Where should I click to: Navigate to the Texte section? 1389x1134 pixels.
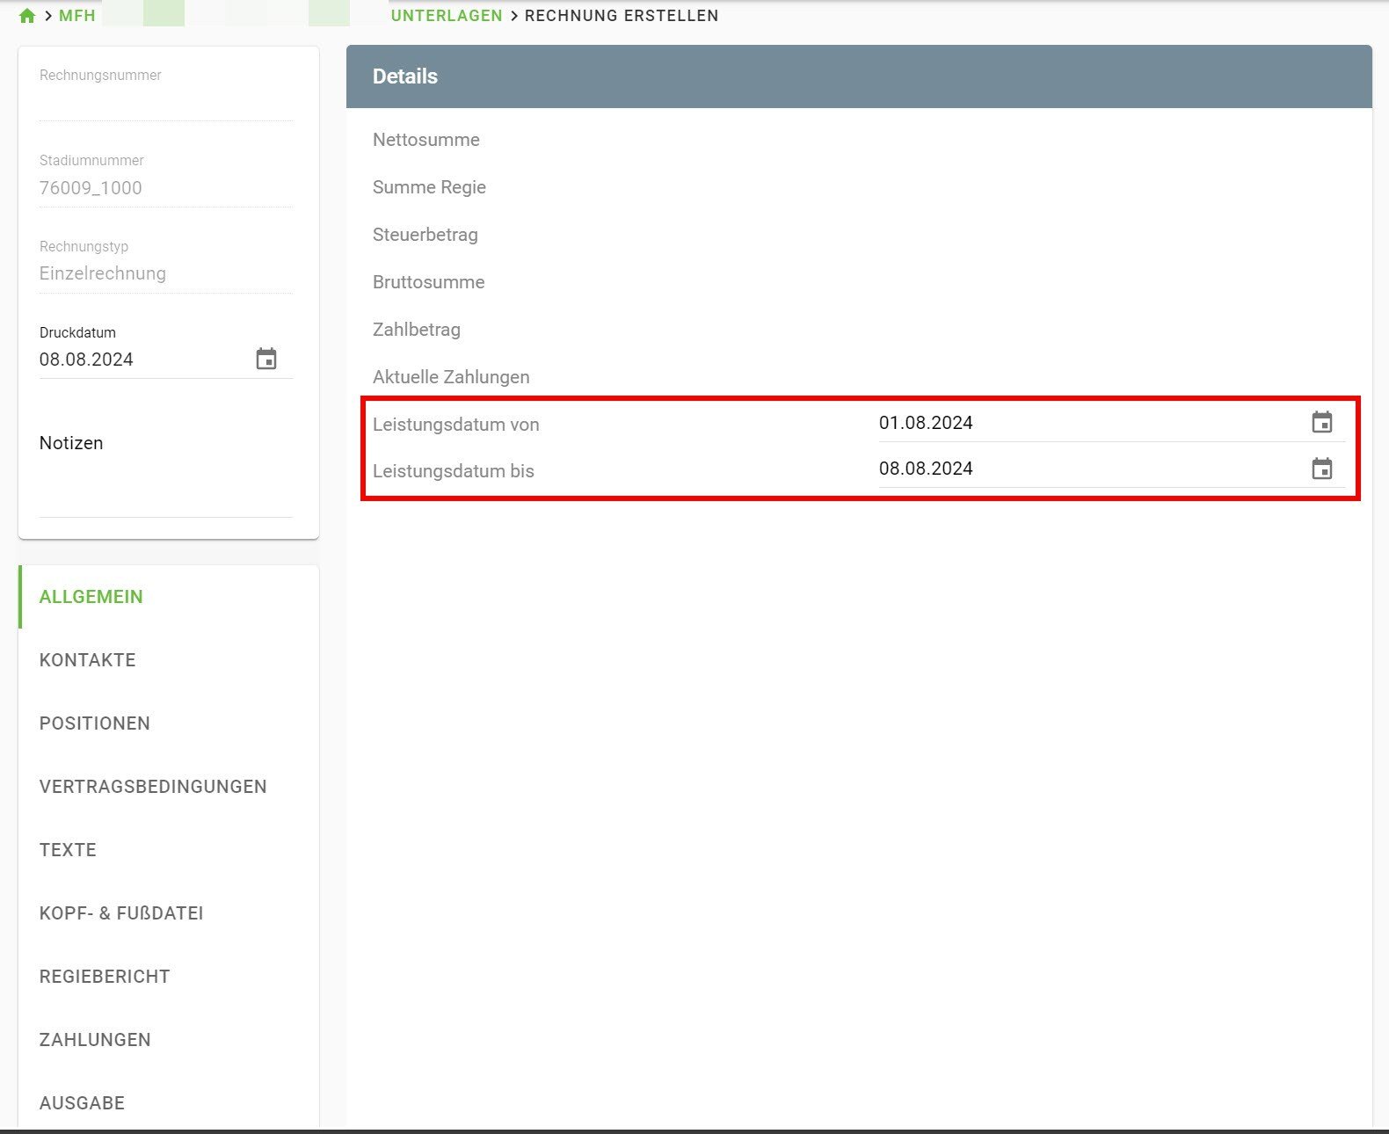tap(68, 850)
